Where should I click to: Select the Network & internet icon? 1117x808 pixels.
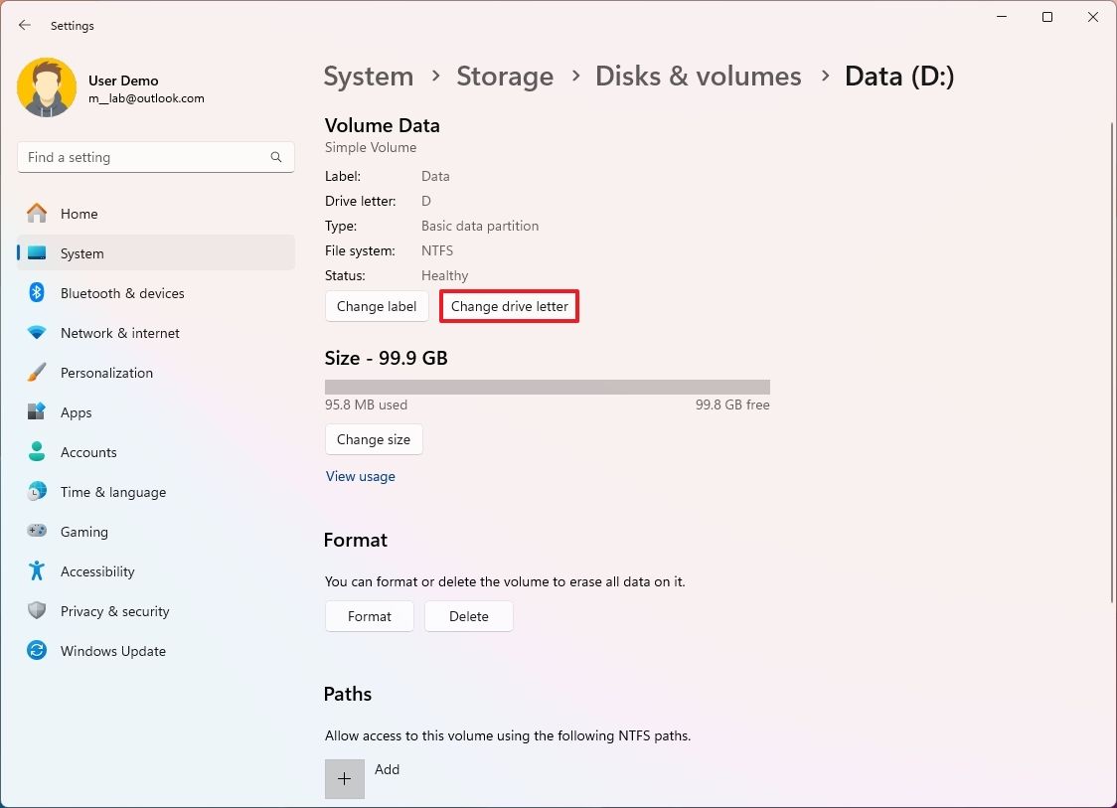(38, 333)
